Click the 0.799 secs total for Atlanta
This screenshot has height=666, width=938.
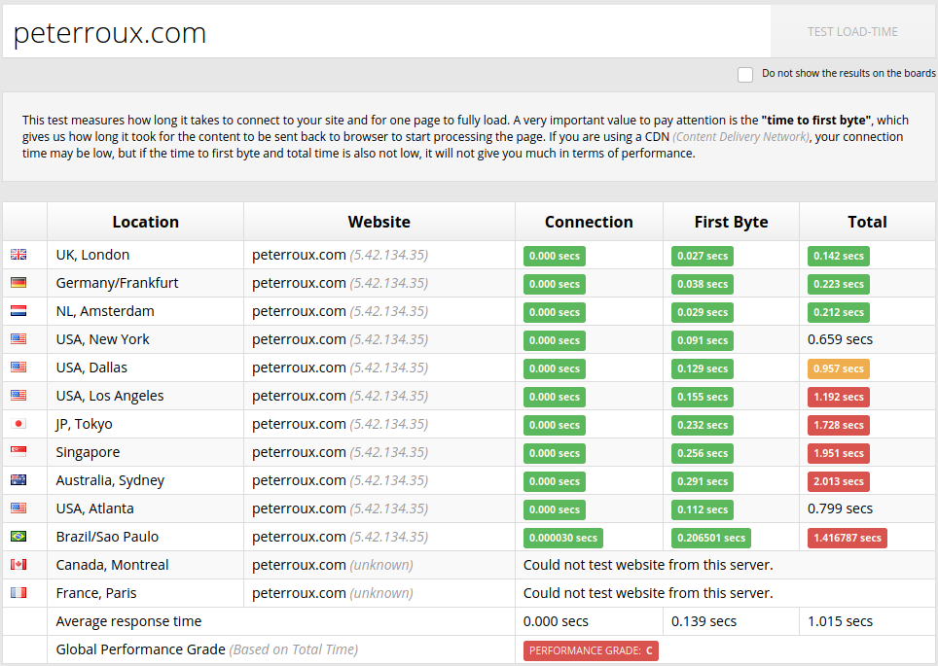[x=840, y=508]
